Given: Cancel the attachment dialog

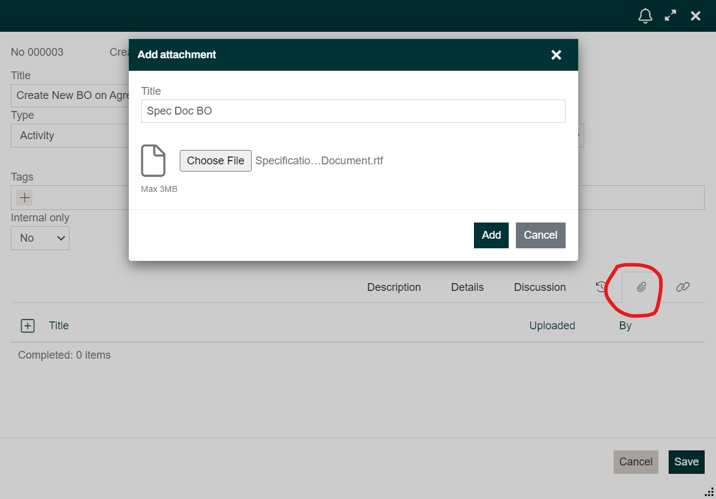Looking at the screenshot, I should (x=540, y=235).
